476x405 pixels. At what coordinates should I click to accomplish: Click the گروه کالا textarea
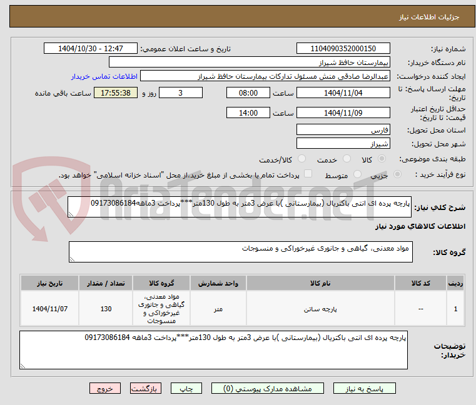(x=241, y=252)
